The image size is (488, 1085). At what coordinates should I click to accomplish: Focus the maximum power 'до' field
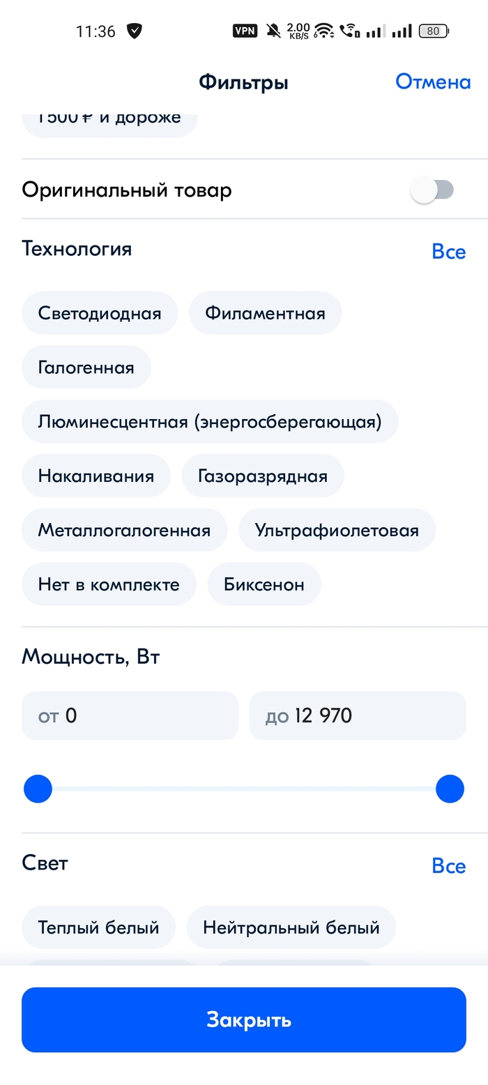coord(358,715)
